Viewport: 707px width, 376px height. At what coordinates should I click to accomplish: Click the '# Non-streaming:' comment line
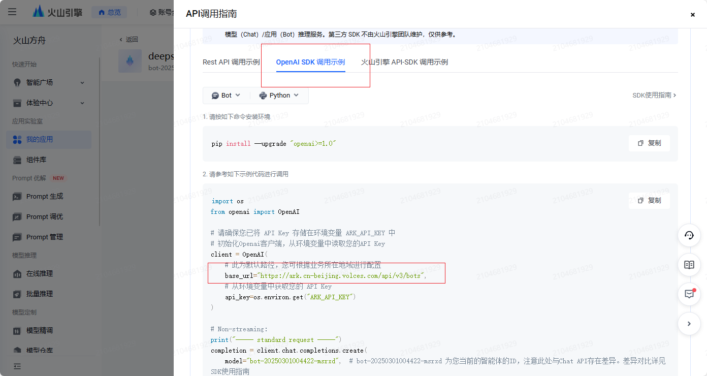(239, 329)
